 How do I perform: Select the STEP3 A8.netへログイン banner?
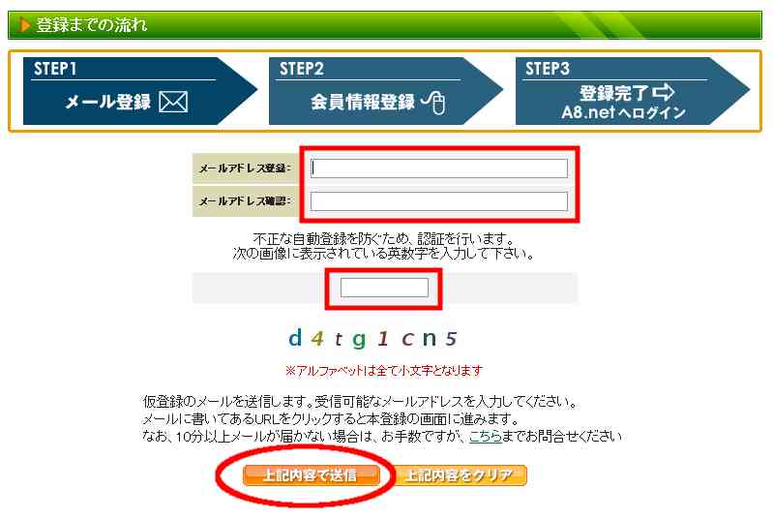point(633,91)
